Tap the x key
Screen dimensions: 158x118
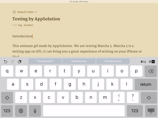[x=35, y=98]
